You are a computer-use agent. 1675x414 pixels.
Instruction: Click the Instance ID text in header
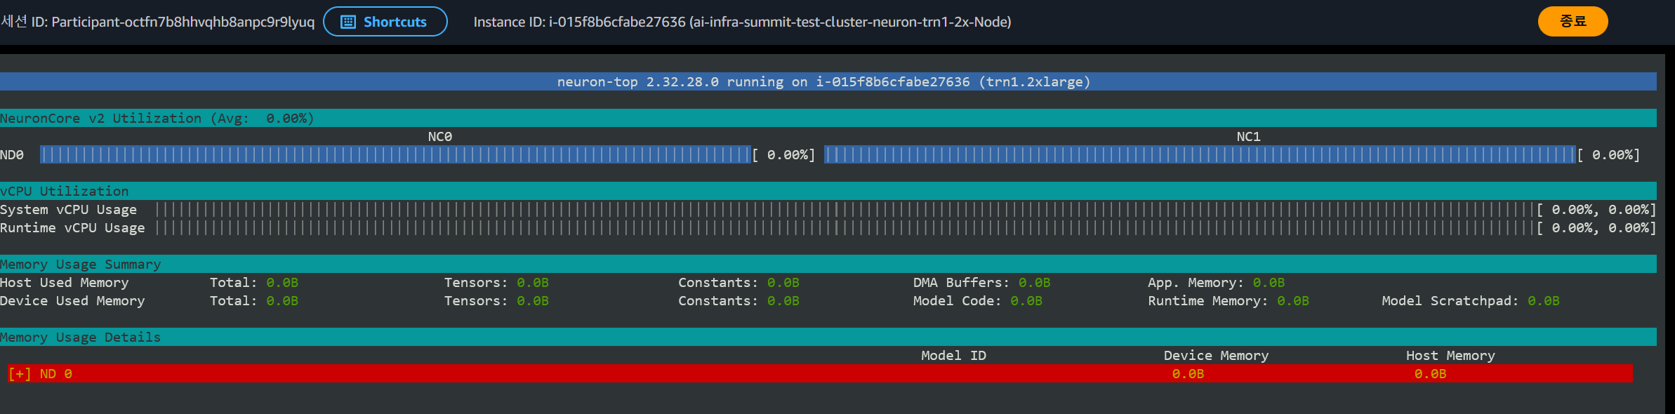coord(742,22)
